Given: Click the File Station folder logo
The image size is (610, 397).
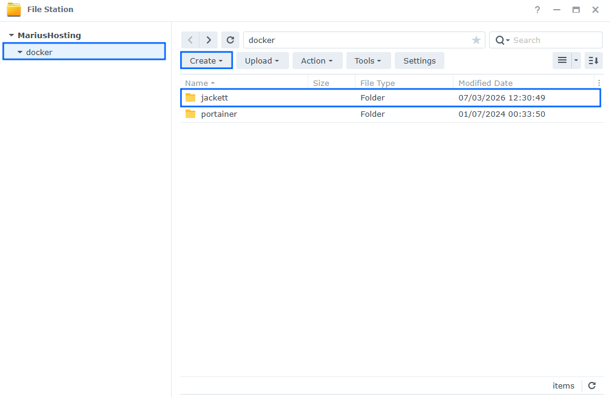Looking at the screenshot, I should click(x=14, y=10).
